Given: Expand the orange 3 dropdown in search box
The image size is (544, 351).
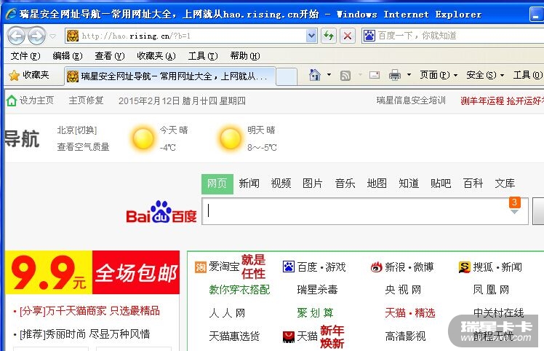Looking at the screenshot, I should point(514,206).
